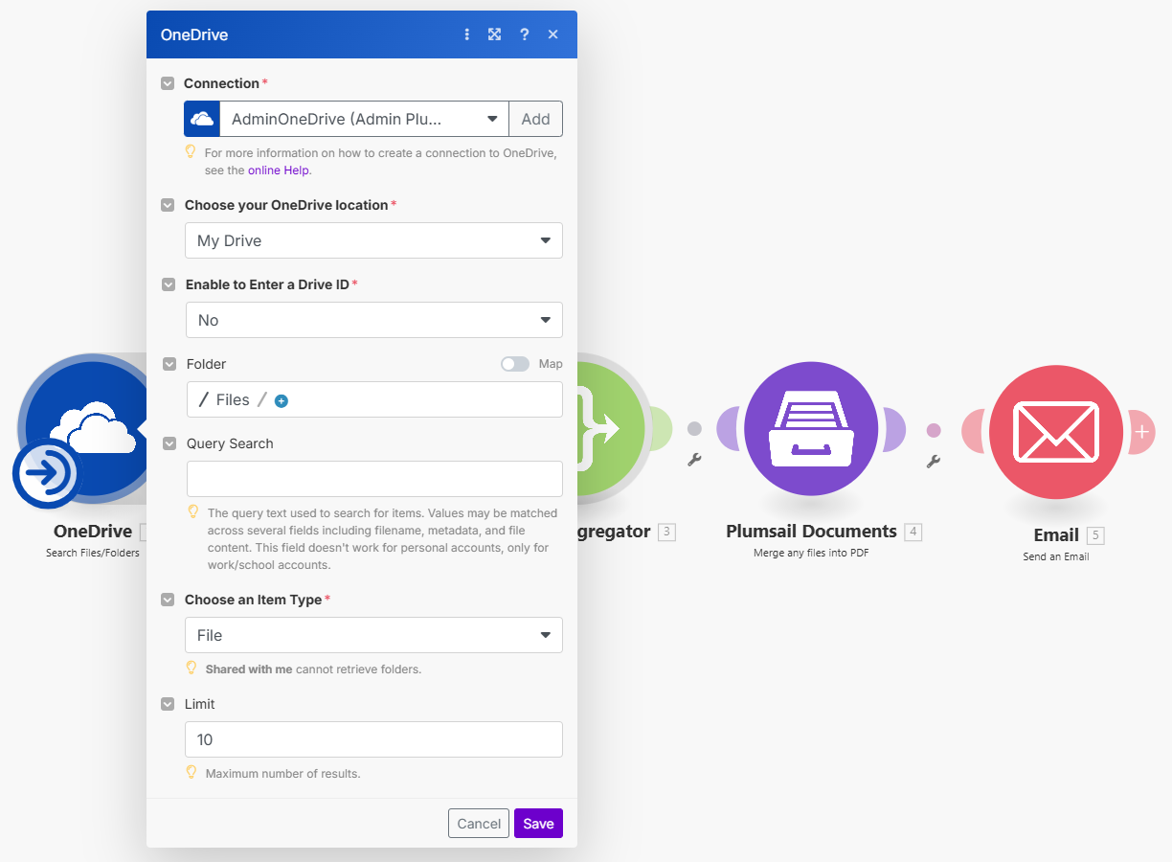
Task: Close the OneDrive dialog with X
Action: [x=552, y=34]
